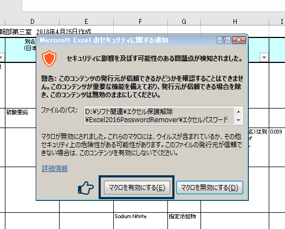
Task: Select the cell containing Sodium Nitrite
Action: 140,221
